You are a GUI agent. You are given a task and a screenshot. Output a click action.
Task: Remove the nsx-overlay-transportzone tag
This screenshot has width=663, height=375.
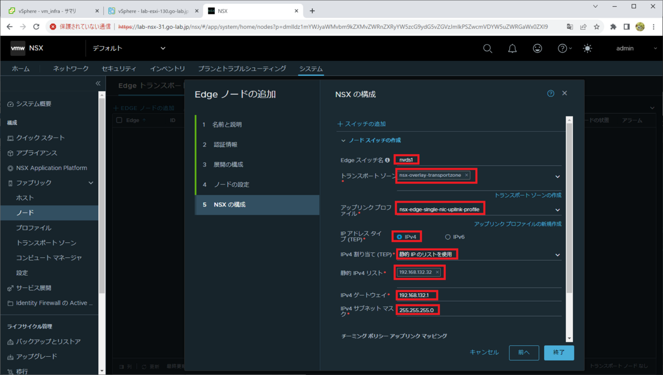(466, 175)
